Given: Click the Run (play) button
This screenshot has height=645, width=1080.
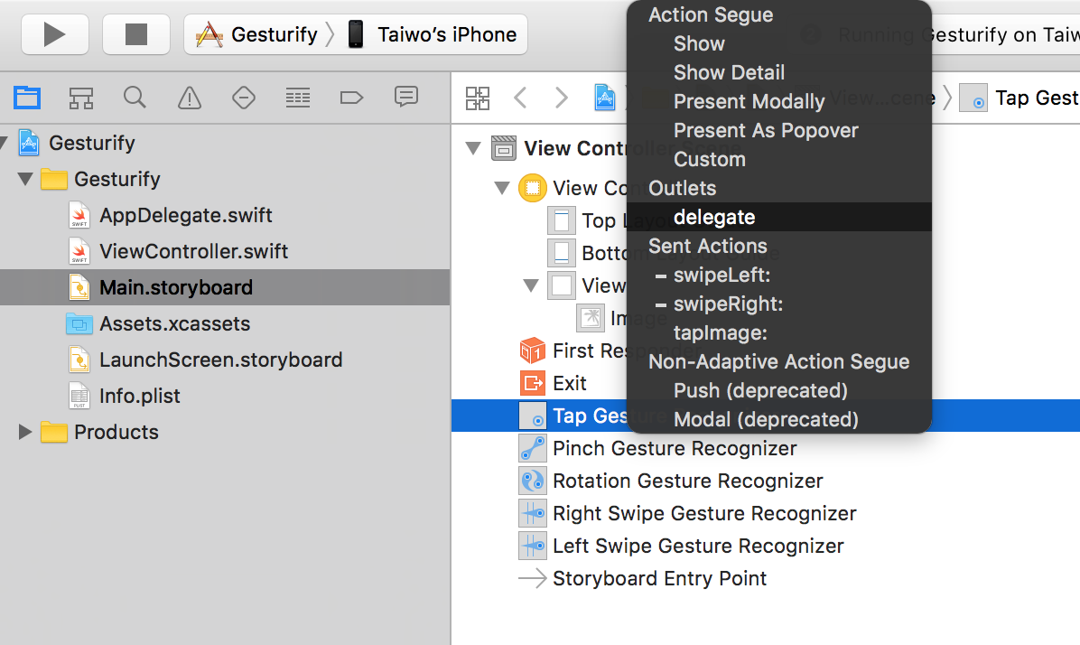Looking at the screenshot, I should pyautogui.click(x=54, y=35).
